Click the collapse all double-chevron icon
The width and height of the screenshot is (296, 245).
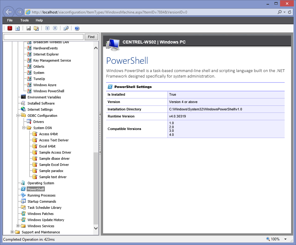click(x=55, y=29)
